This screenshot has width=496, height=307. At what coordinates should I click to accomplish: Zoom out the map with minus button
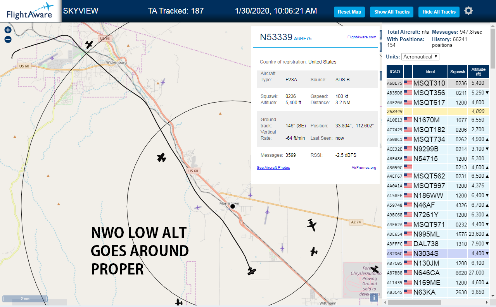coord(8,39)
